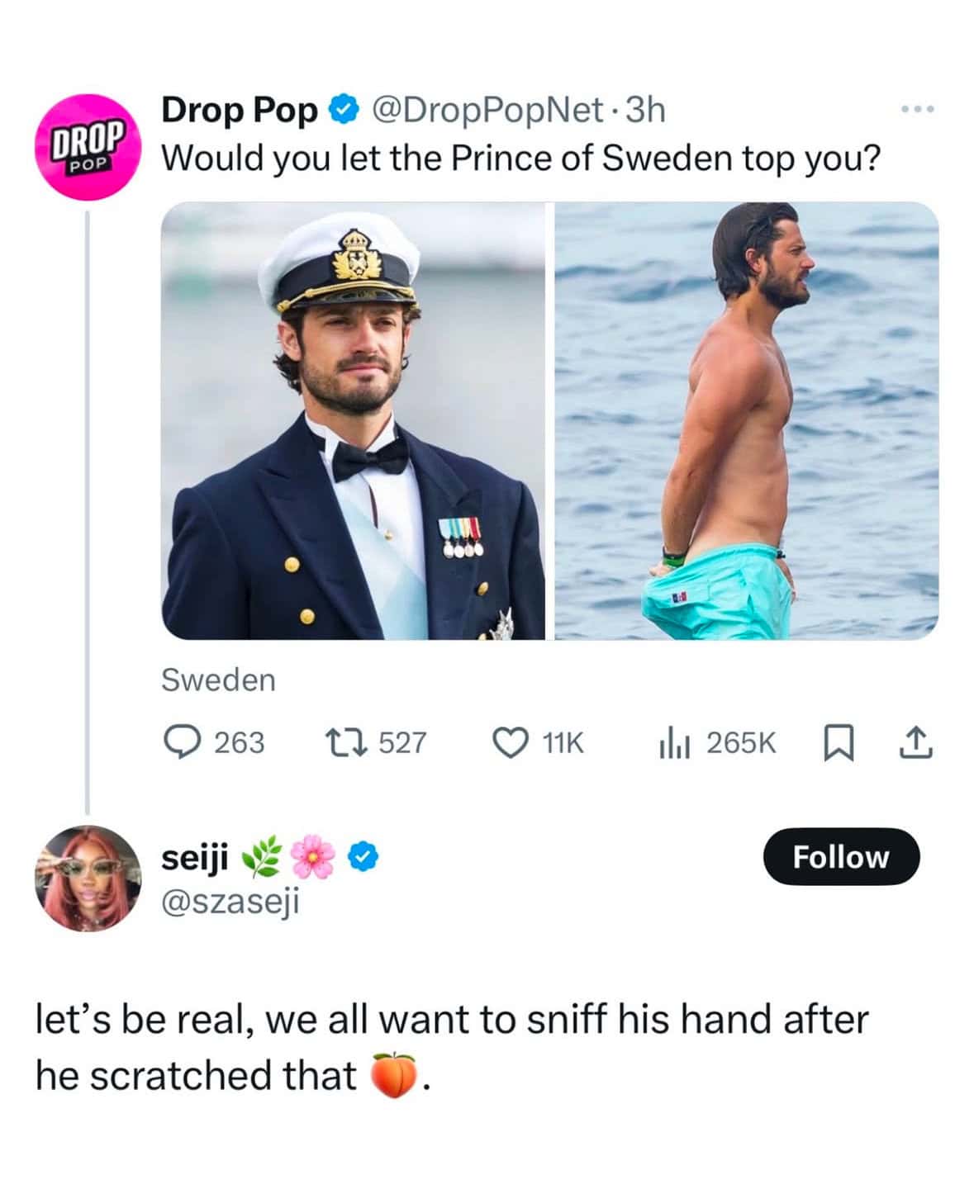
Task: Bookmark the post using the bookmark icon
Action: coord(839,742)
